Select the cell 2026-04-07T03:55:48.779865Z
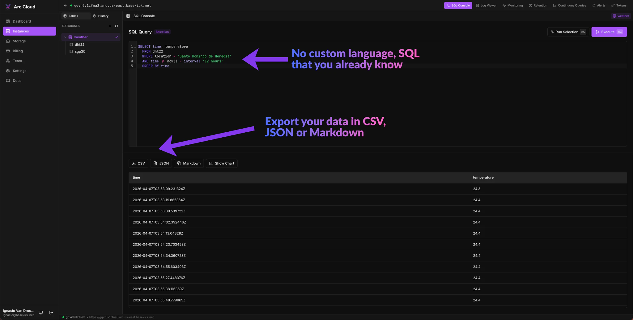The height and width of the screenshot is (320, 633). coord(159,300)
